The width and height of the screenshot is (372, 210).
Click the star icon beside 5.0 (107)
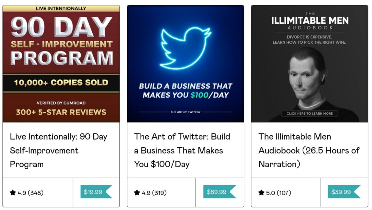[261, 193]
